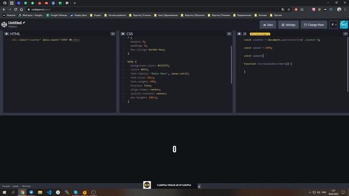Viewport: 349px width, 196px height.
Task: Open the user avatar menu
Action: tap(344, 24)
